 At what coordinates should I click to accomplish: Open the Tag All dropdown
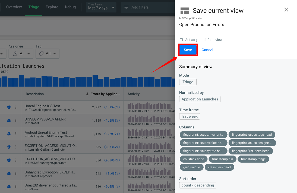(x=47, y=53)
